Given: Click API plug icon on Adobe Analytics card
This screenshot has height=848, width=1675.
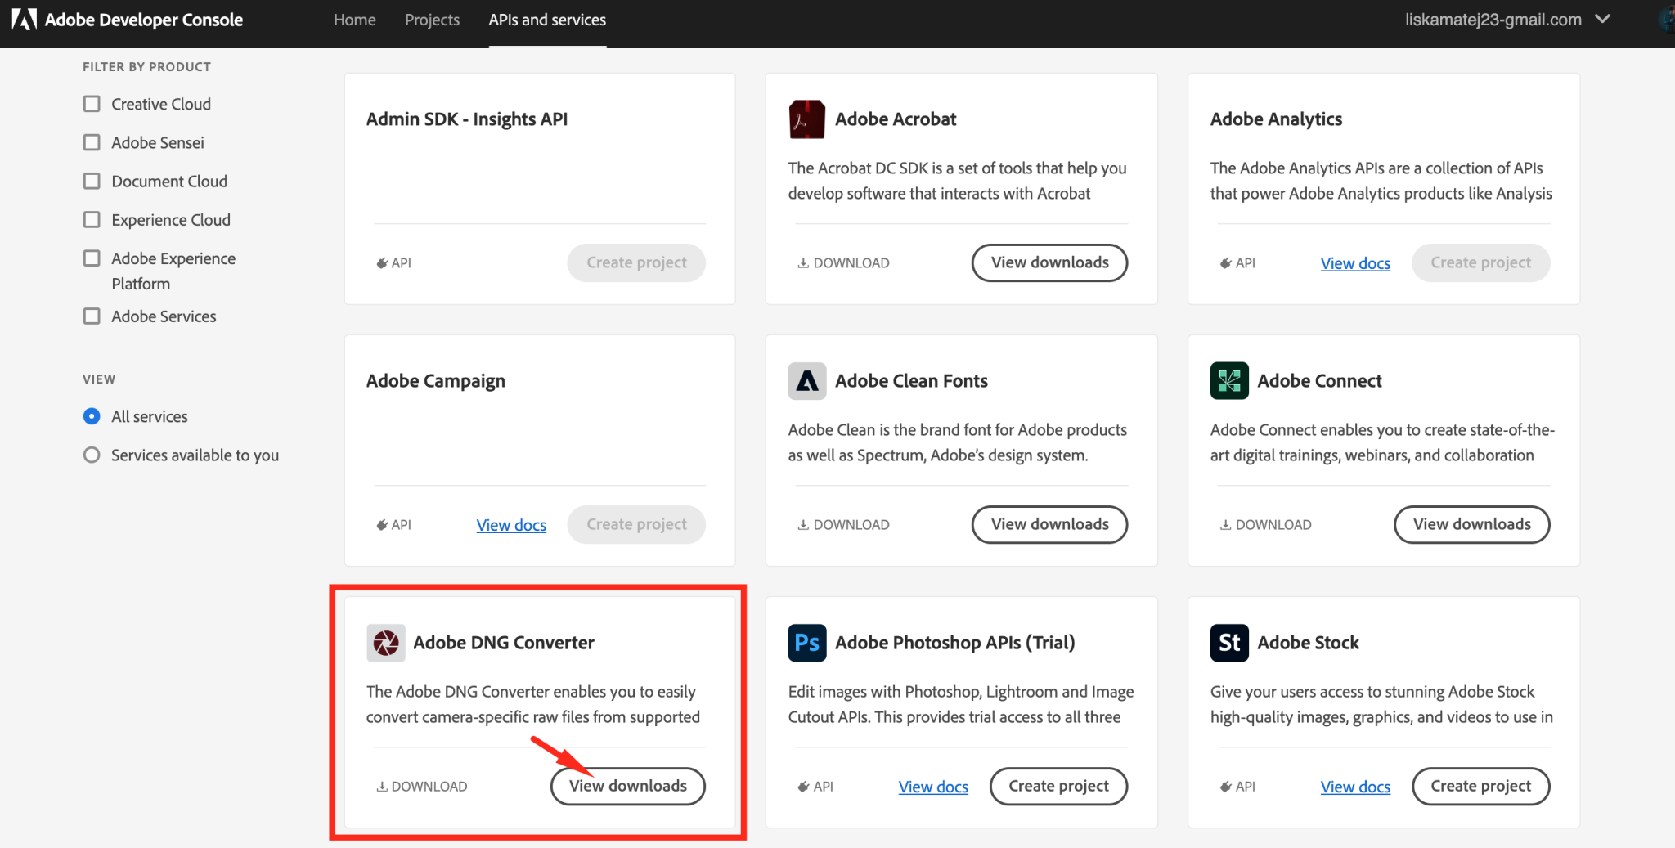Looking at the screenshot, I should point(1226,263).
